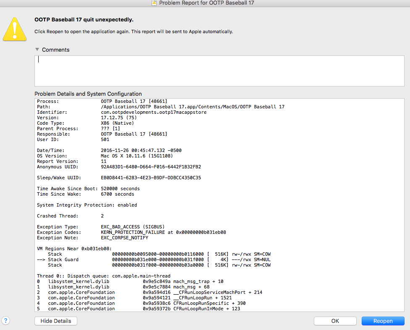Click the Comments section label
410x330 pixels.
tap(55, 50)
